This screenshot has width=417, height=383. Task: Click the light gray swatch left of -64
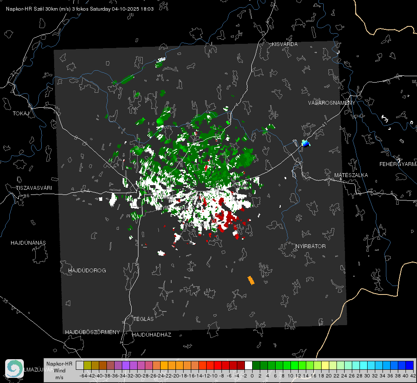pos(80,365)
